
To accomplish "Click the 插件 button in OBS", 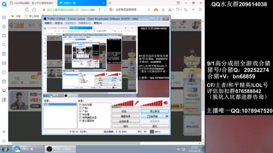I will click(126, 126).
